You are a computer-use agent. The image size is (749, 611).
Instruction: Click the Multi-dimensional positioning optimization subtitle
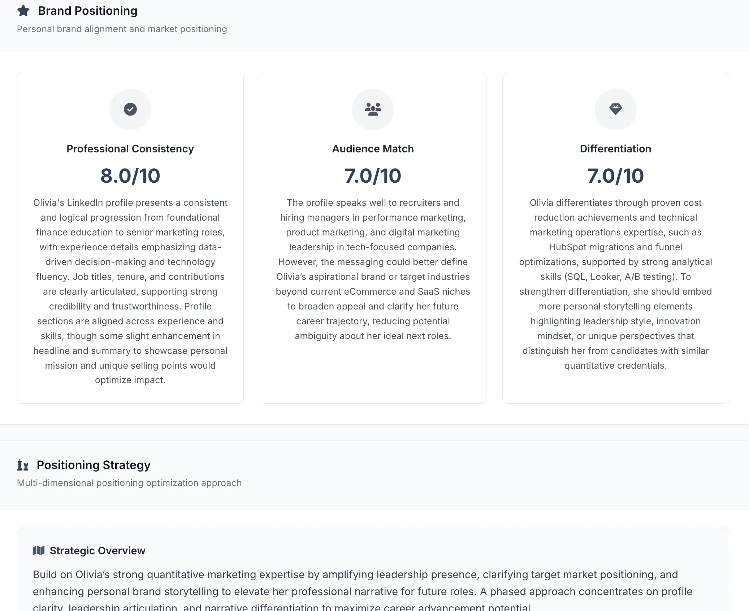[x=129, y=483]
